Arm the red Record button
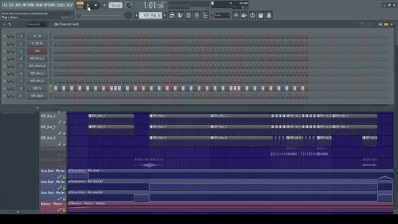The image size is (398, 224). 104,5
